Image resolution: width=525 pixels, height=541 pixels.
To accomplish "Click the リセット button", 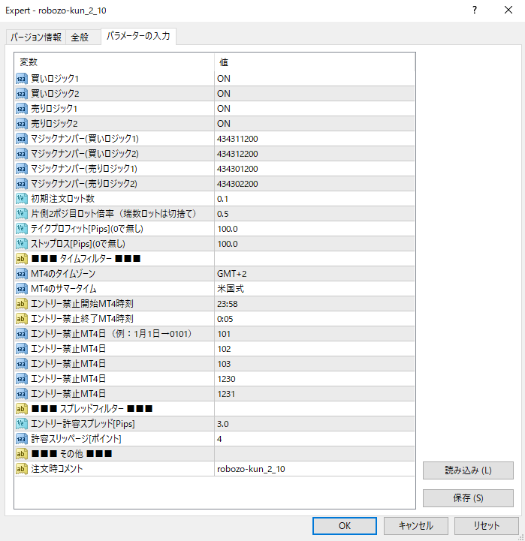I will (486, 525).
